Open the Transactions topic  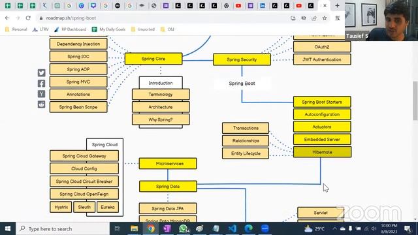(246, 128)
